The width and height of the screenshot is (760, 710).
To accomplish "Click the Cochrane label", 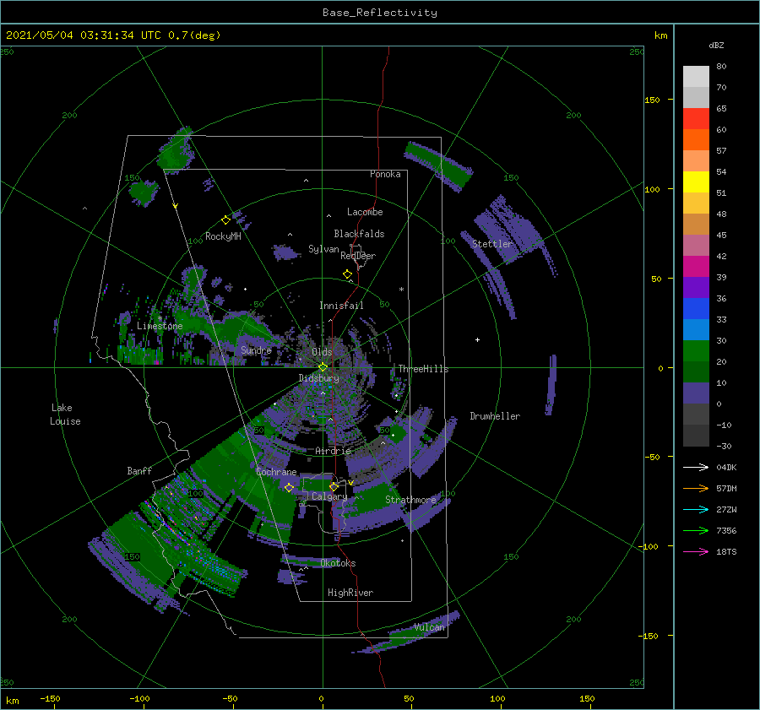I will pyautogui.click(x=276, y=472).
